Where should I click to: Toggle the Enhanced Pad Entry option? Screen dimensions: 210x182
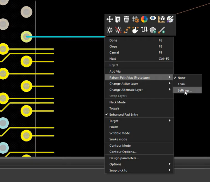pyautogui.click(x=139, y=115)
